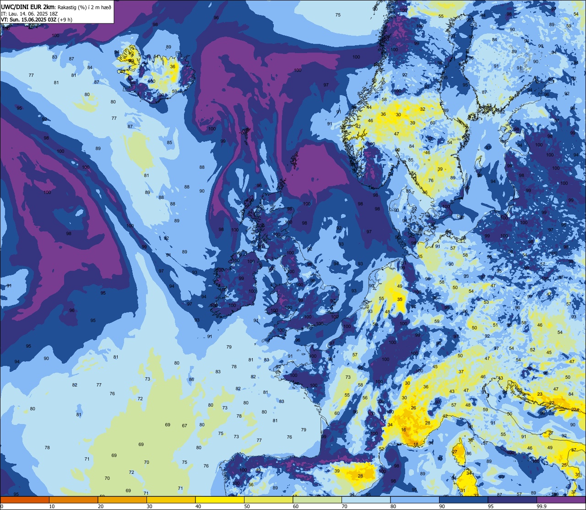Screen dimensions: 586x510
Task: Click the 'IT: Lau. 14. 06. 2025 18Z' line
Action: (30, 14)
